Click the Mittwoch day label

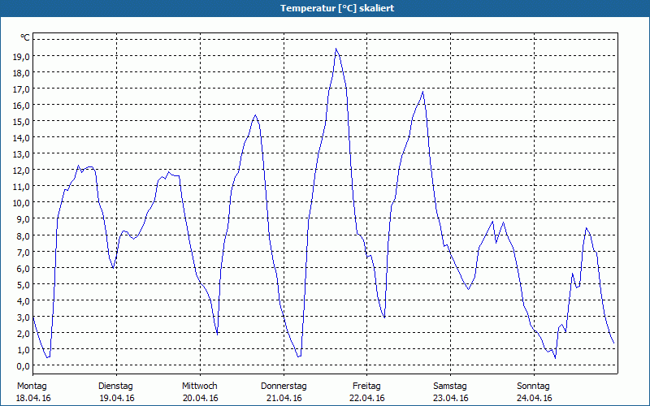[199, 387]
